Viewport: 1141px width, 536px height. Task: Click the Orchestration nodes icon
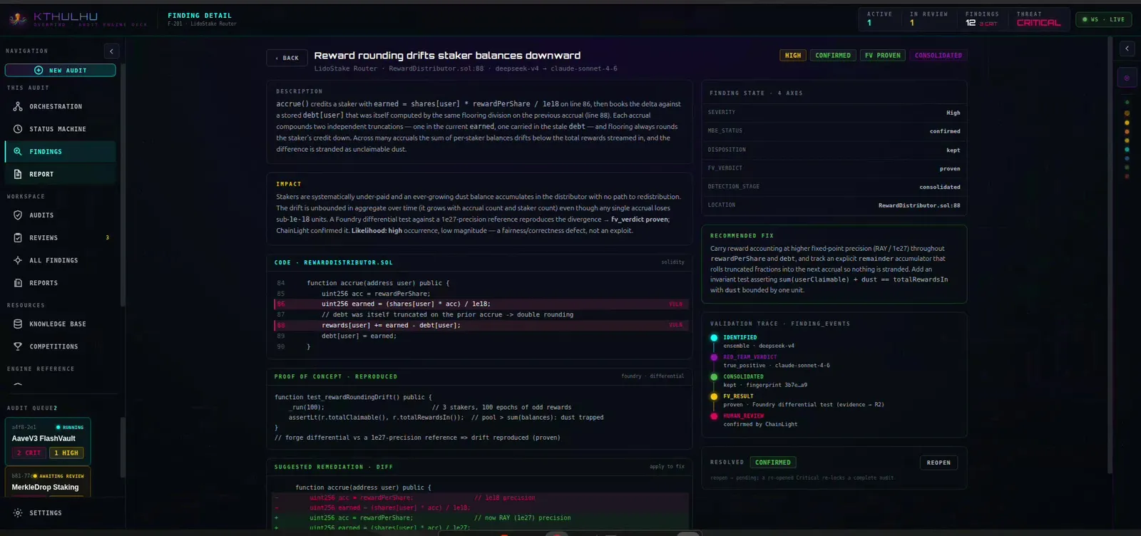[18, 106]
